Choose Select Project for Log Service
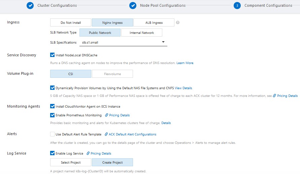Image resolution: width=300 pixels, height=174 pixels. tap(71, 163)
